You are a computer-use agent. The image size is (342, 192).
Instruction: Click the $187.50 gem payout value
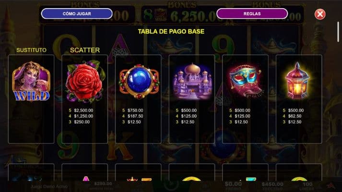coord(135,116)
